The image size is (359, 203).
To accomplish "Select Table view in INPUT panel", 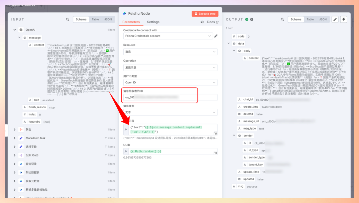I will 95,20.
